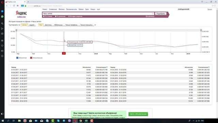Viewport: 218px width, 123px height.
Task: Open Viber from the taskbar
Action: pyautogui.click(x=69, y=121)
